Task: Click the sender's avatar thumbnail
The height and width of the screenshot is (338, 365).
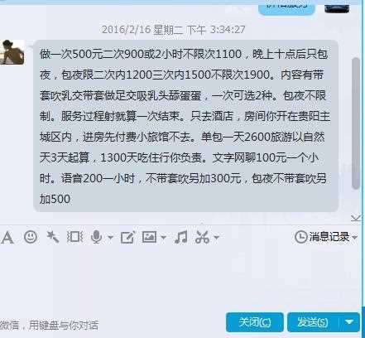Action: [12, 52]
